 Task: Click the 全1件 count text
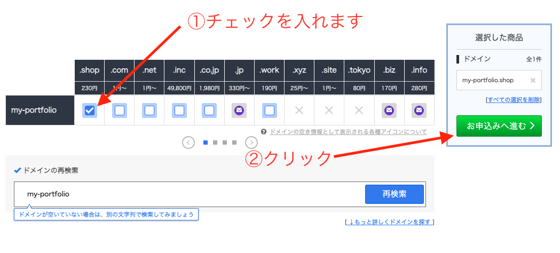[x=533, y=60]
